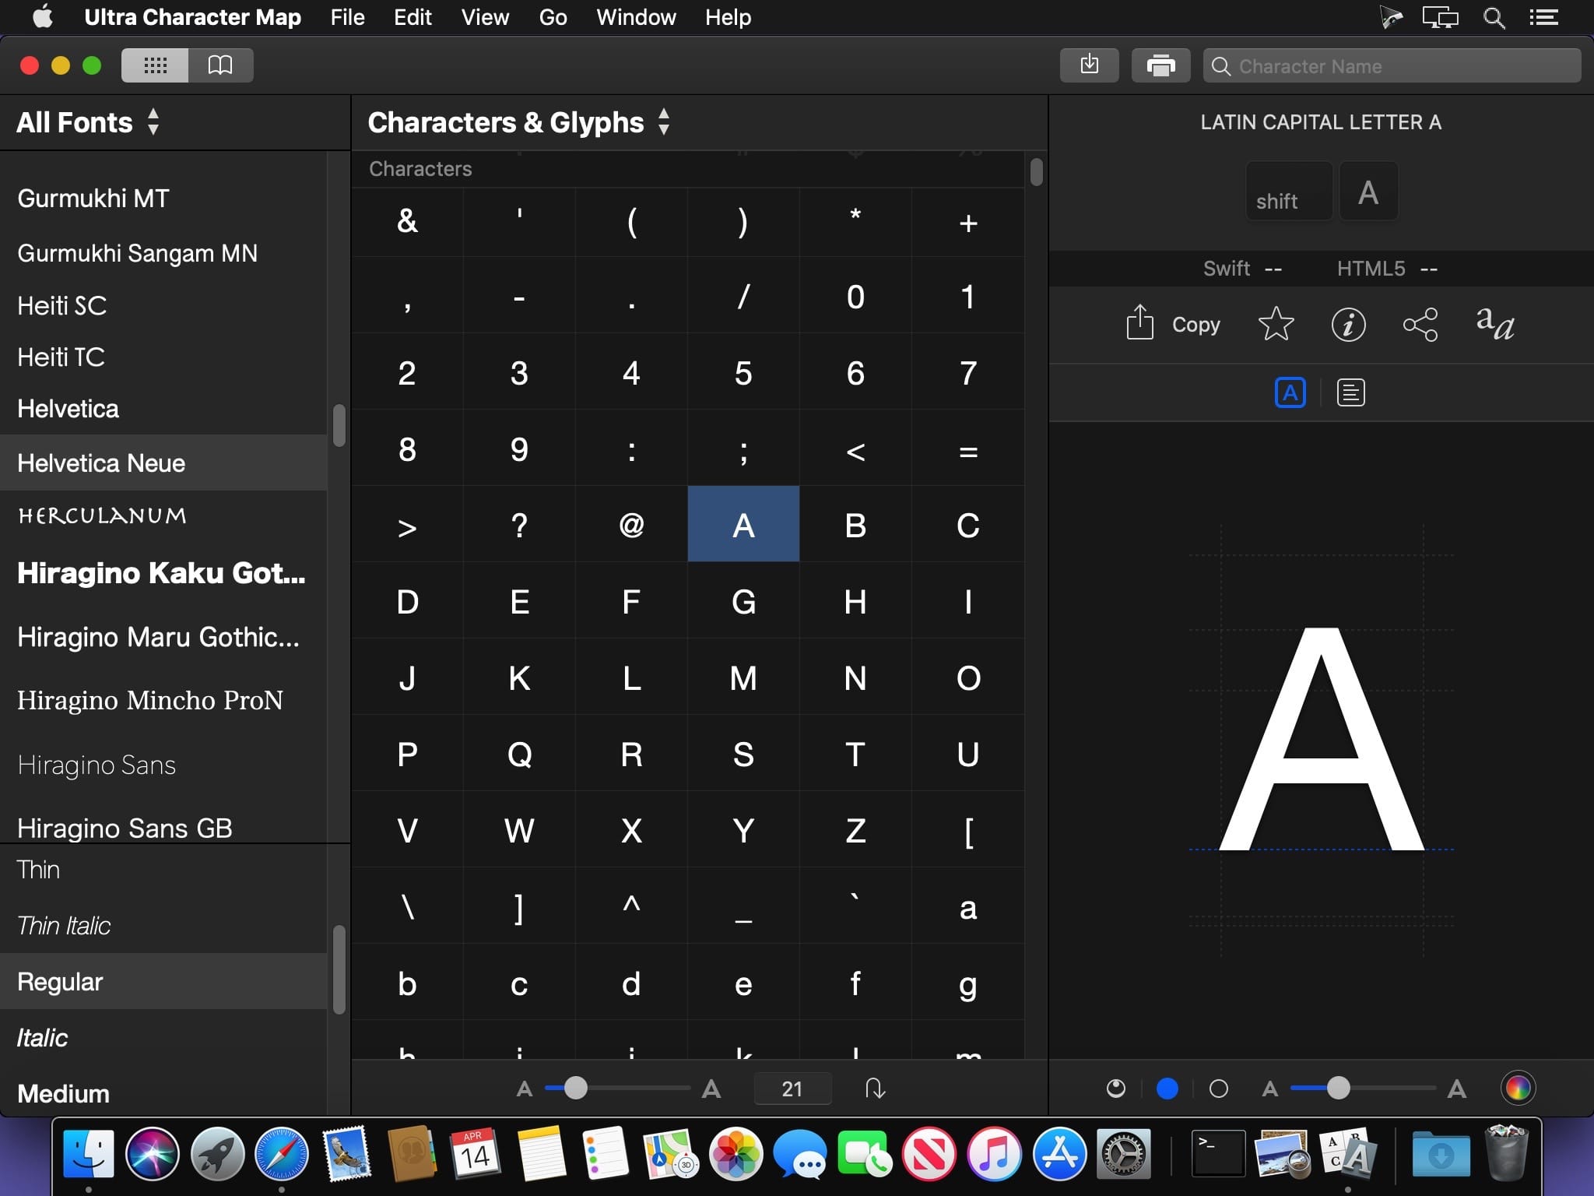Switch to book catalog view mode
The height and width of the screenshot is (1196, 1594).
[220, 65]
